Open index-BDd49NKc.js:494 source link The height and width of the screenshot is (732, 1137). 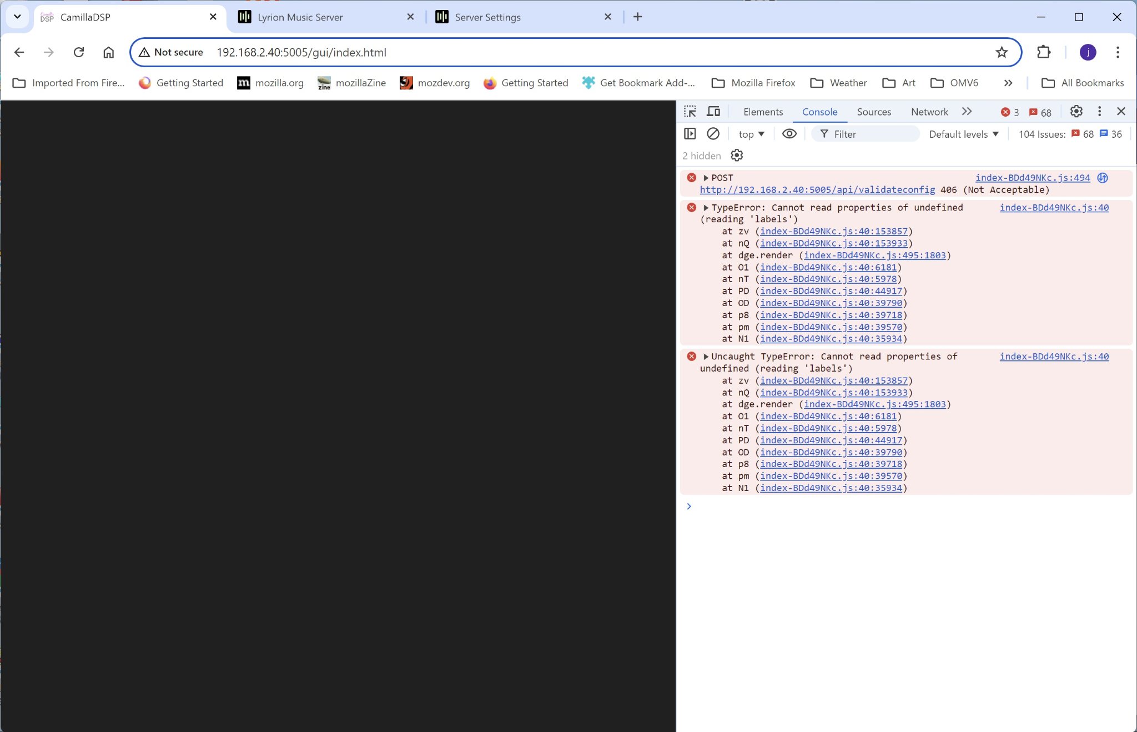[1033, 178]
